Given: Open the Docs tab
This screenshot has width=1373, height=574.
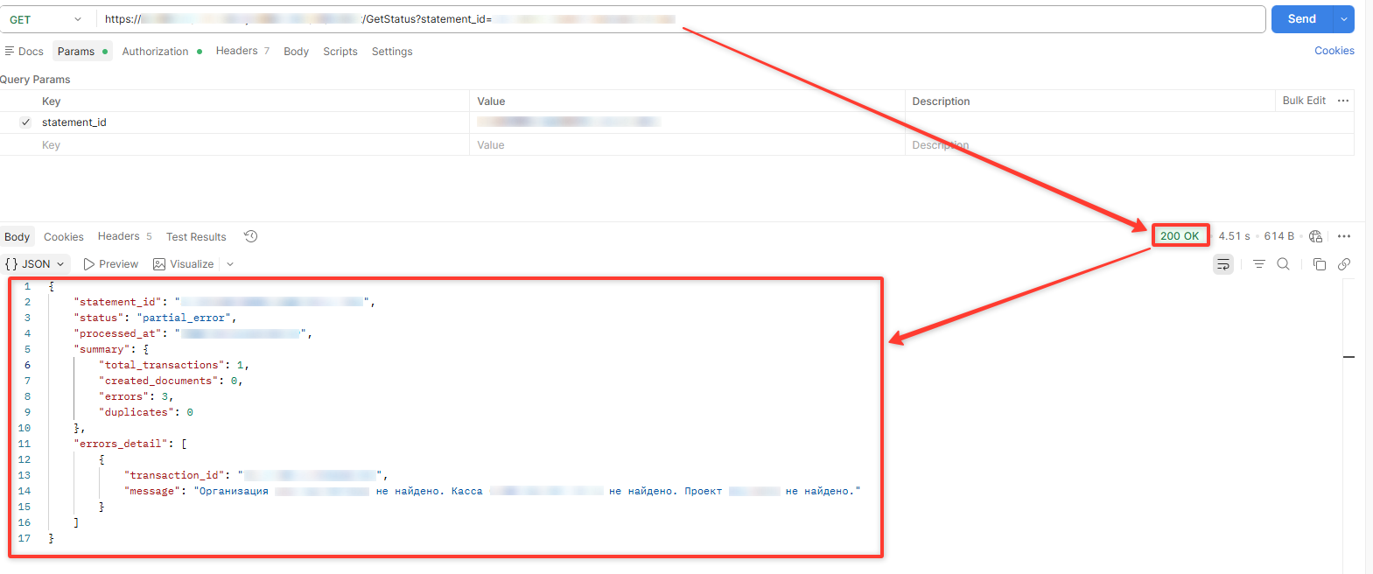Looking at the screenshot, I should click(x=25, y=52).
